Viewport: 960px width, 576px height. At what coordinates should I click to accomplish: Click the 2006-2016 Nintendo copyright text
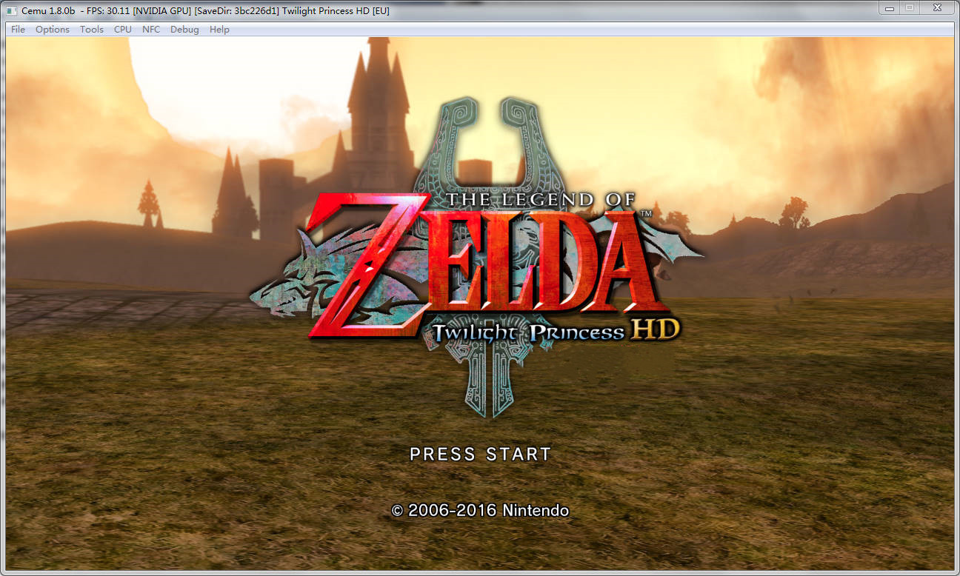tap(480, 510)
